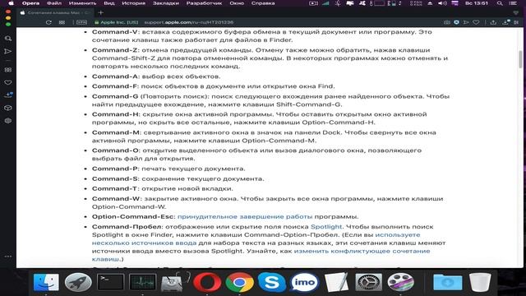This screenshot has width=526, height=296.
Task: Open Terminal from the Dock
Action: [110, 282]
